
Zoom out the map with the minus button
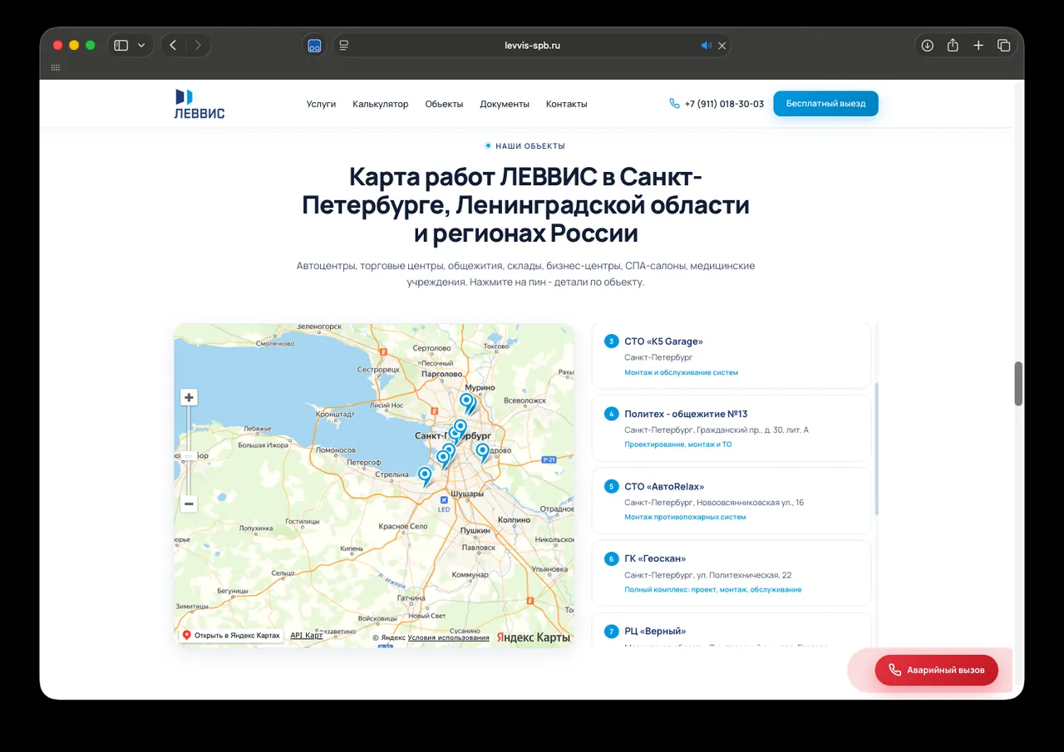coord(189,504)
